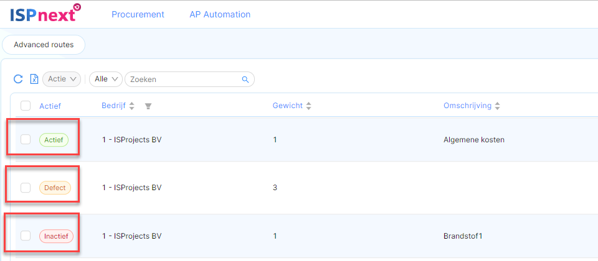
Task: Sort by the Gewicht column arrows
Action: (308, 106)
